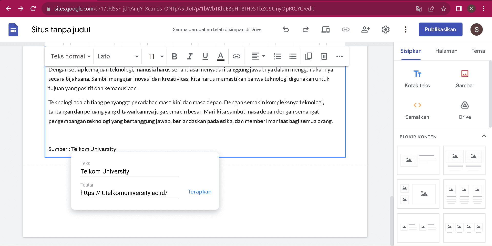This screenshot has height=246, width=492.
Task: Open the browser side panel
Action: [x=459, y=9]
